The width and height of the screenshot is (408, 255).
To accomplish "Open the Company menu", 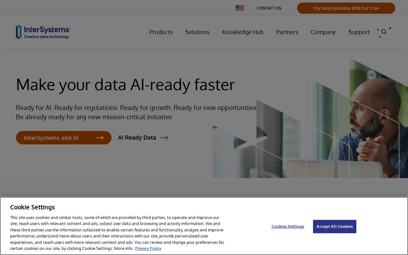I will pos(323,32).
